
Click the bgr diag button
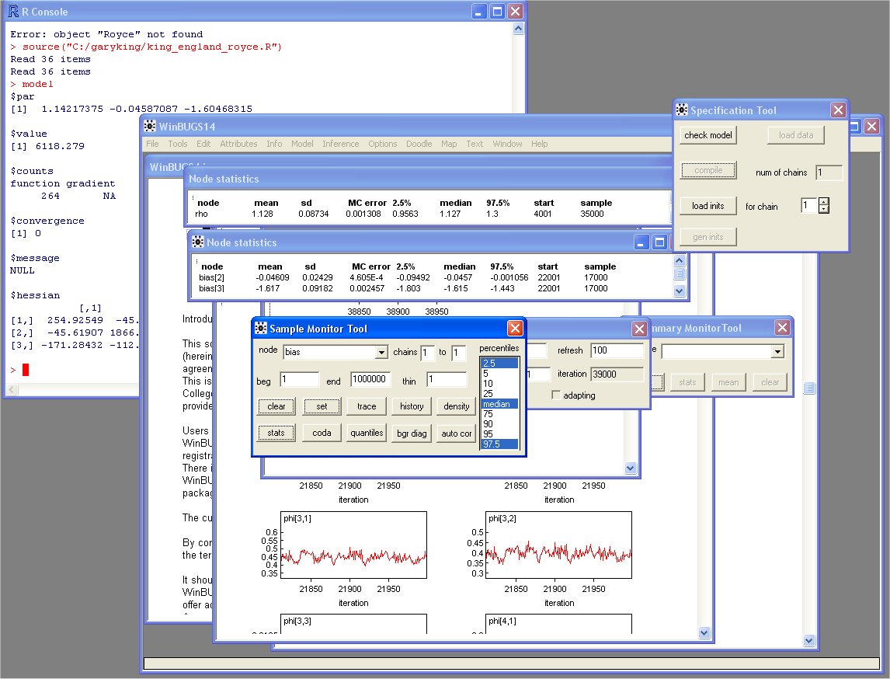pos(411,434)
